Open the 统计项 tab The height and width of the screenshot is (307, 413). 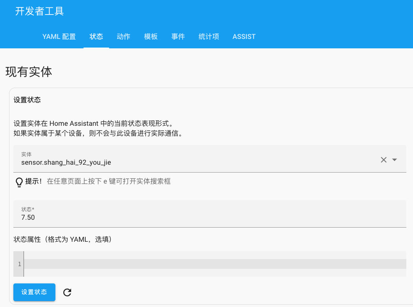209,37
